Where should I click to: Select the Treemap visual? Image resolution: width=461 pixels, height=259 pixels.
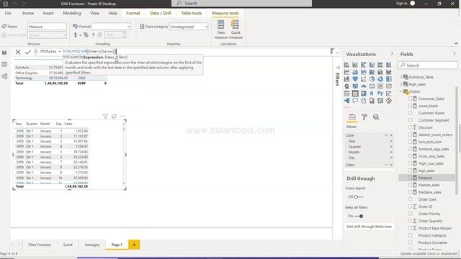(x=389, y=79)
